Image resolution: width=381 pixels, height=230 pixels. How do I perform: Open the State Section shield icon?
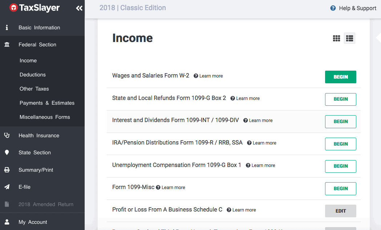(7, 152)
